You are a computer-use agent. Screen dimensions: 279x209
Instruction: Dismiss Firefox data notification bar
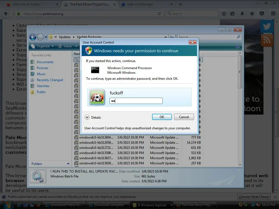click(x=275, y=197)
